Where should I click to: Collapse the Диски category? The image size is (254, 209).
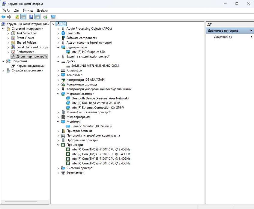click(x=58, y=61)
